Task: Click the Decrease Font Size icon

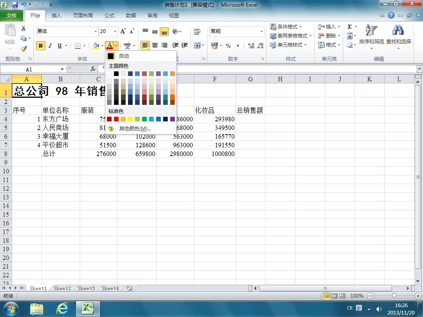Action: 132,31
